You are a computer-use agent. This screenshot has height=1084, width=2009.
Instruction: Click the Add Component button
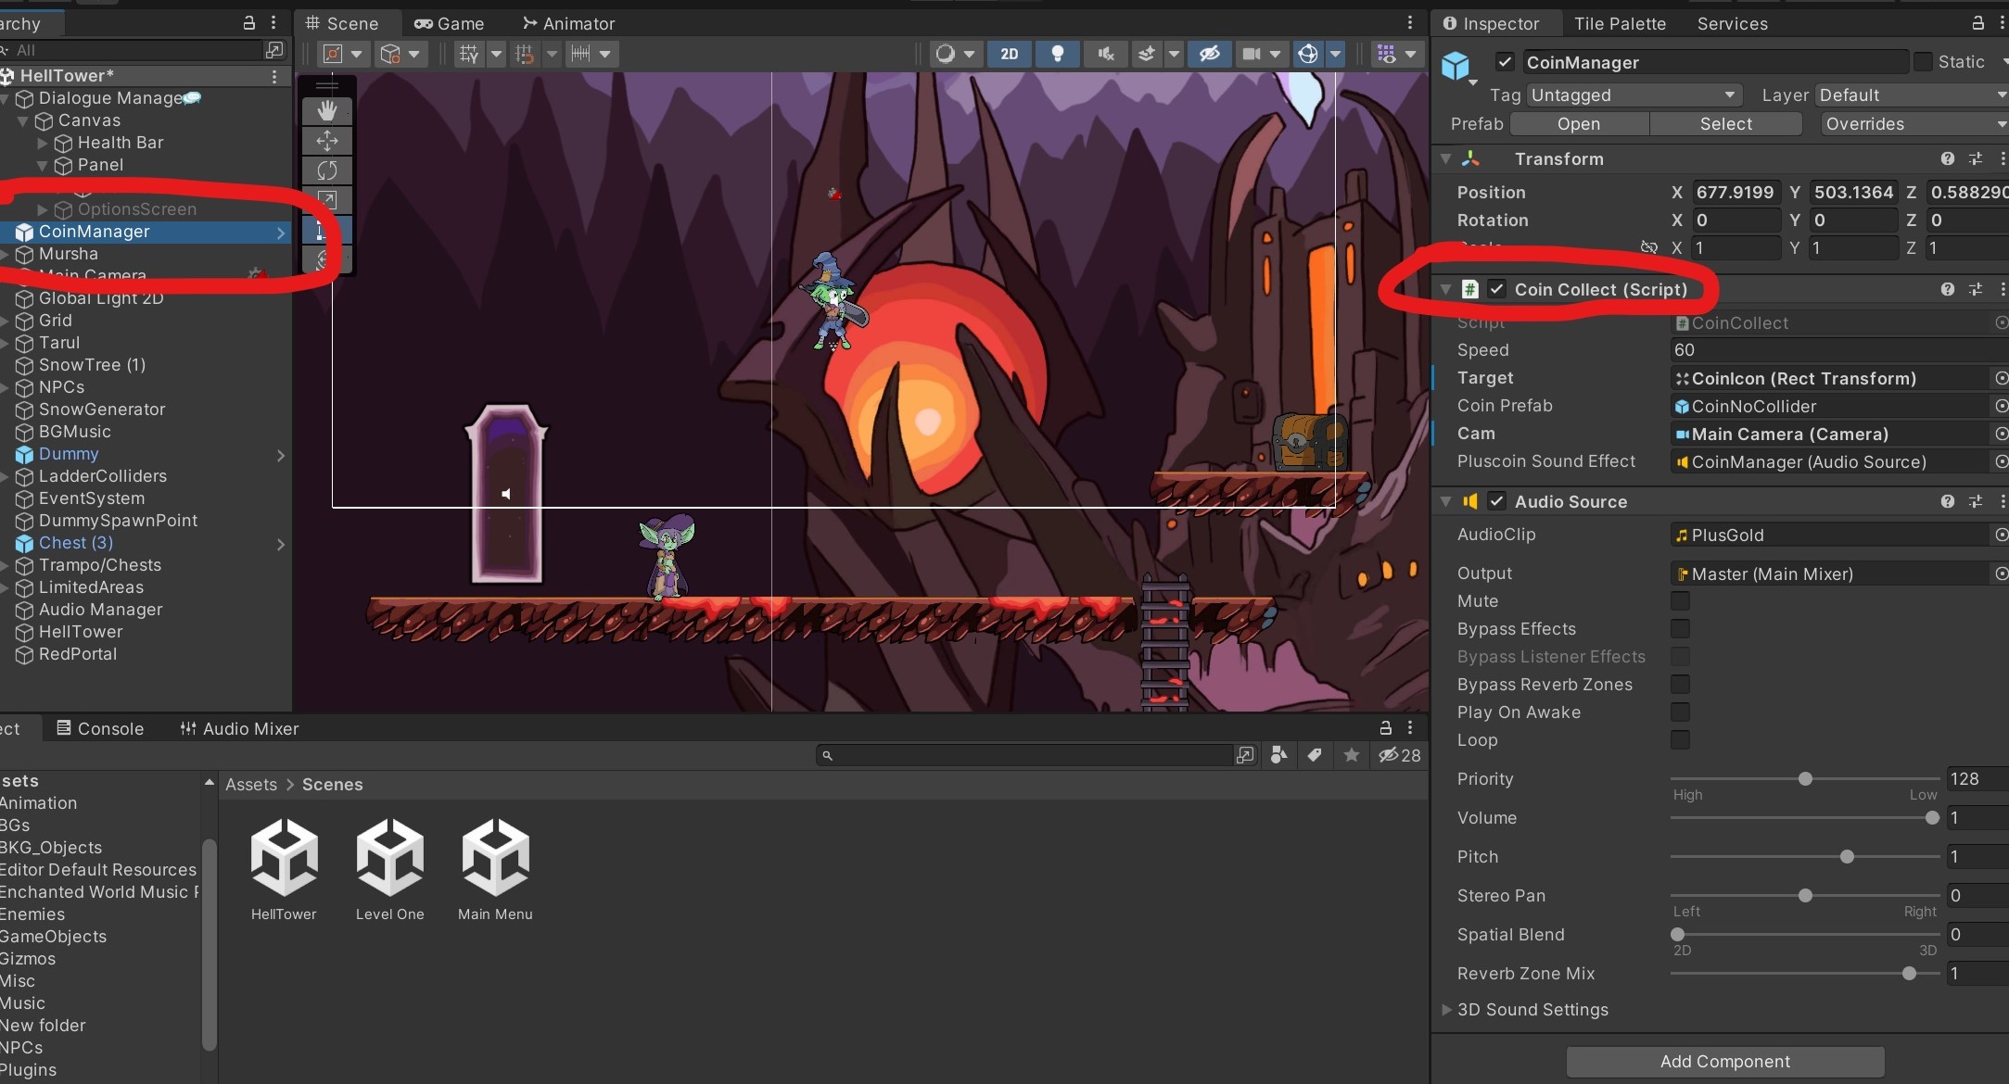point(1724,1061)
